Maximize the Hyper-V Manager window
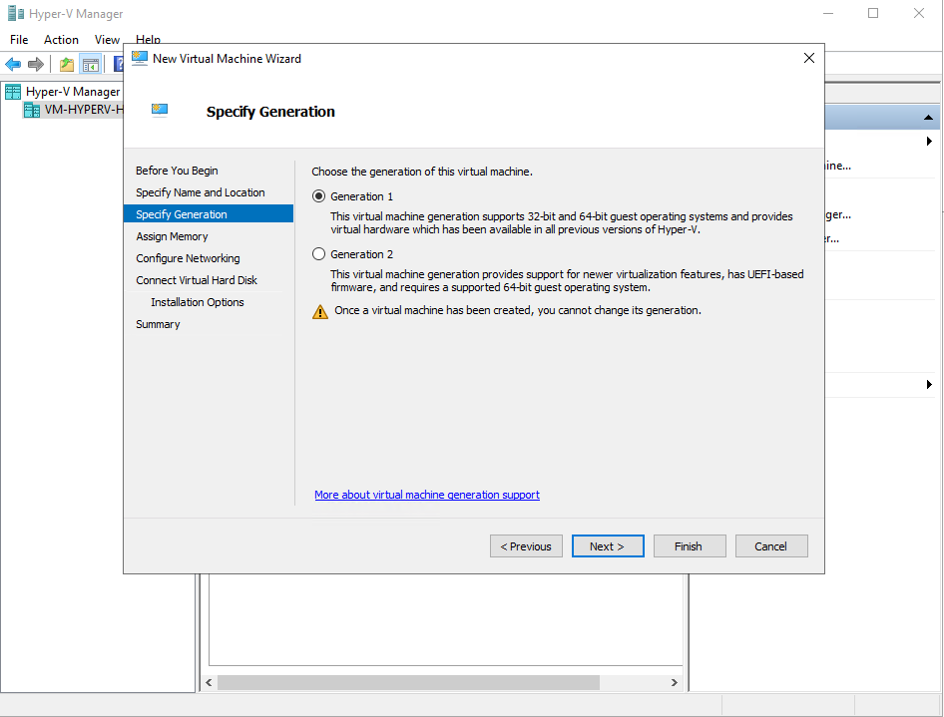This screenshot has width=944, height=717. [873, 13]
